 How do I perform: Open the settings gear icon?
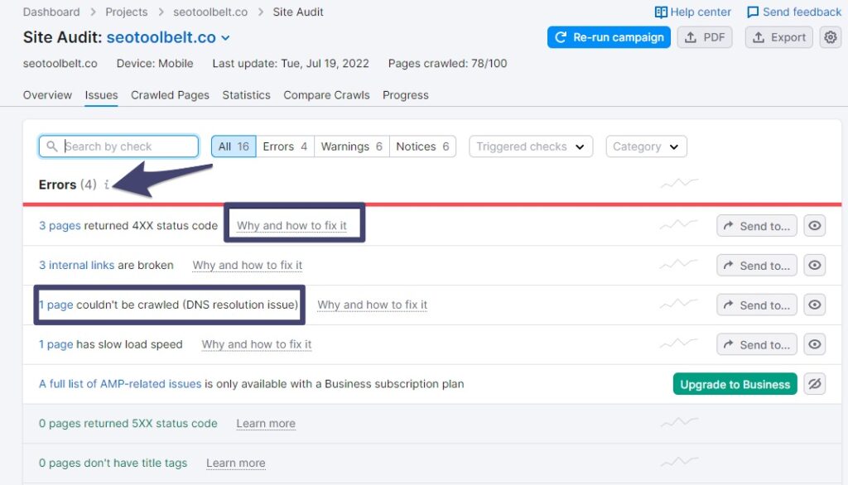(830, 37)
